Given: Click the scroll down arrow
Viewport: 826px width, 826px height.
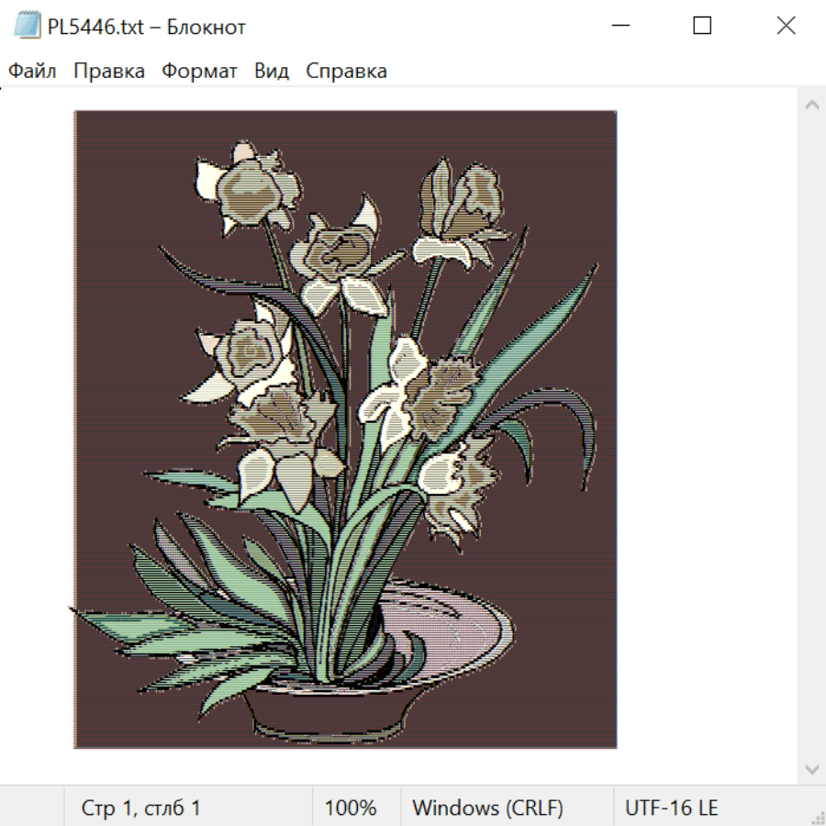Looking at the screenshot, I should click(x=812, y=770).
